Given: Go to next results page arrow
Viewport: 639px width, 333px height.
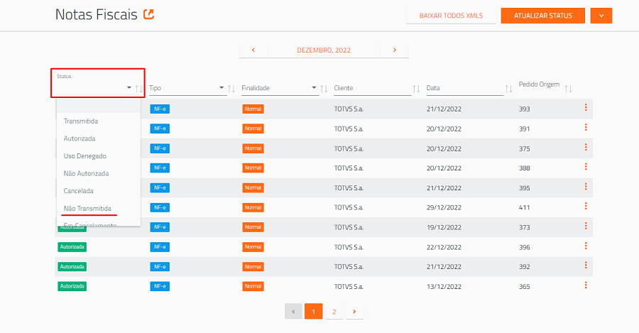Looking at the screenshot, I should point(354,312).
